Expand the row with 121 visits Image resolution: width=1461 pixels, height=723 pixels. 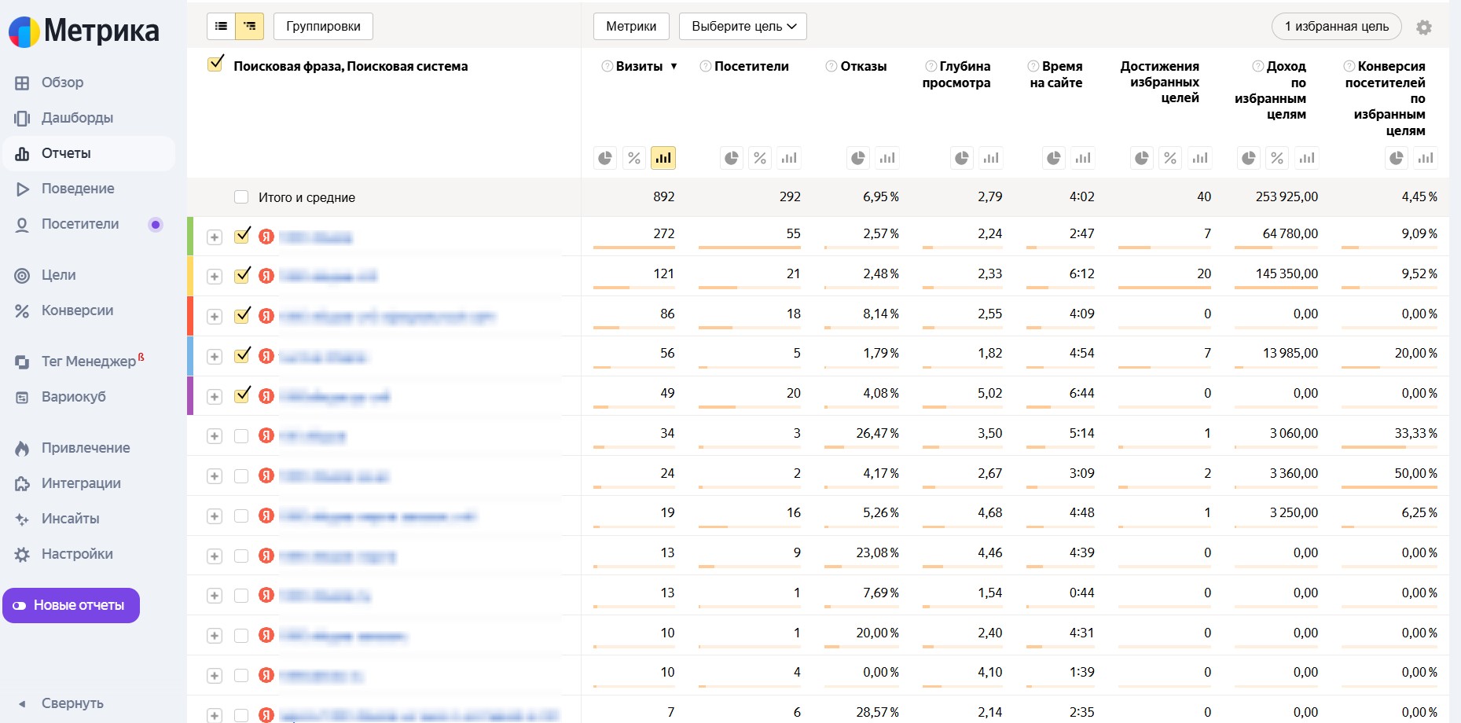coord(215,277)
